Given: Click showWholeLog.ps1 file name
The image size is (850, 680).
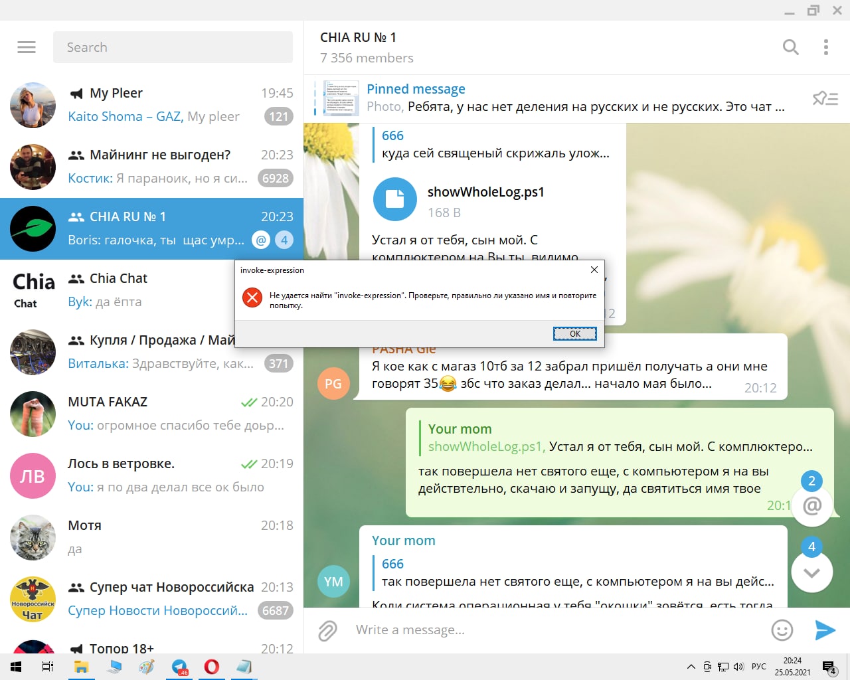Looking at the screenshot, I should (486, 192).
